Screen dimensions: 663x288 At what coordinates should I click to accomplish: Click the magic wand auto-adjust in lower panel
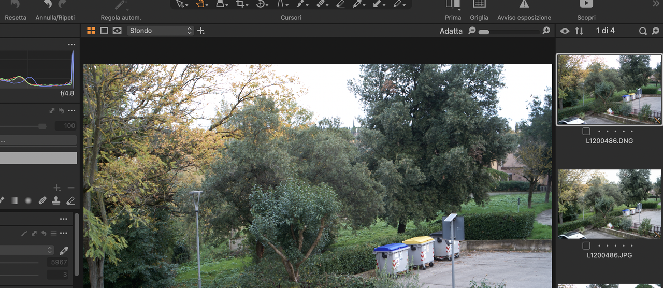24,234
